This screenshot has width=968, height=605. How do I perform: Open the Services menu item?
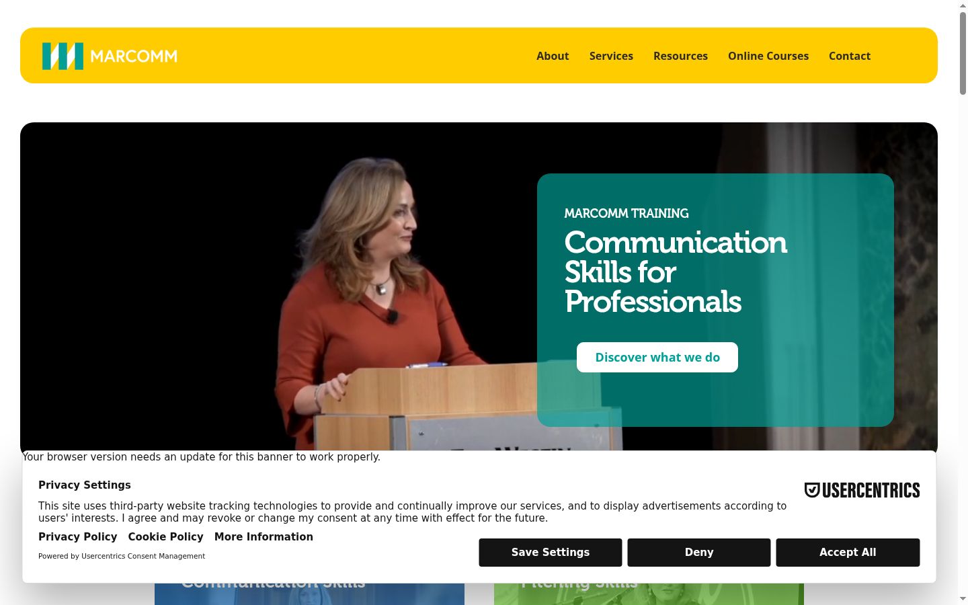pyautogui.click(x=611, y=56)
